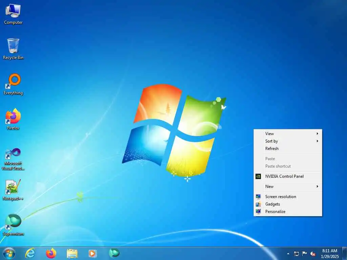Launch Firefox from the taskbar
Screen dimensions: 347x260
51,253
